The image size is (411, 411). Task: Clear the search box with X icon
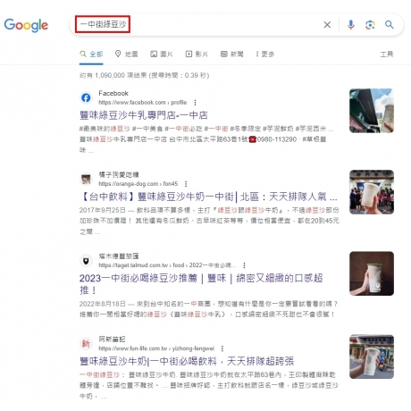point(327,25)
